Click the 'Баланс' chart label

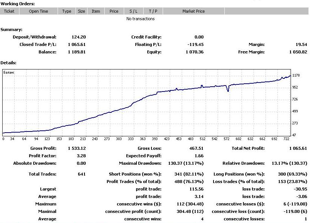pos(9,72)
